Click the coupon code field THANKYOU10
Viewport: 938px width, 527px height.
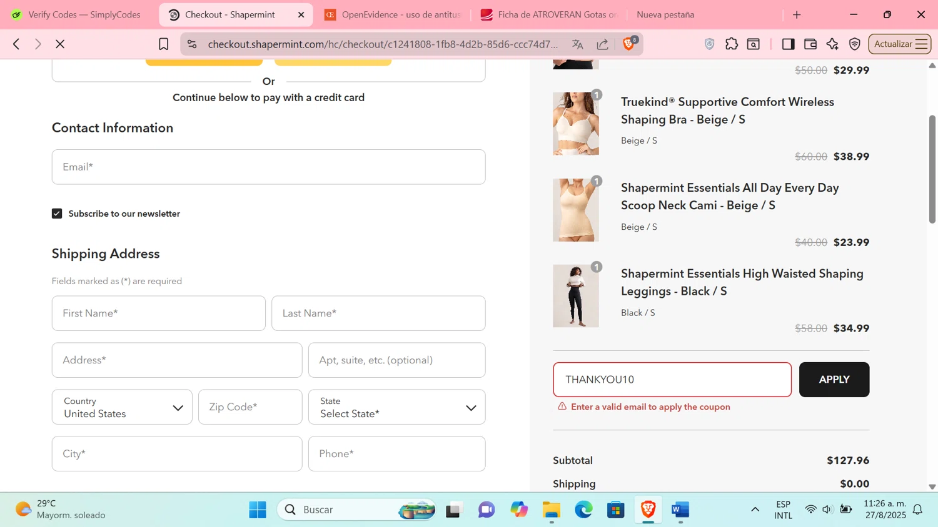[672, 380]
